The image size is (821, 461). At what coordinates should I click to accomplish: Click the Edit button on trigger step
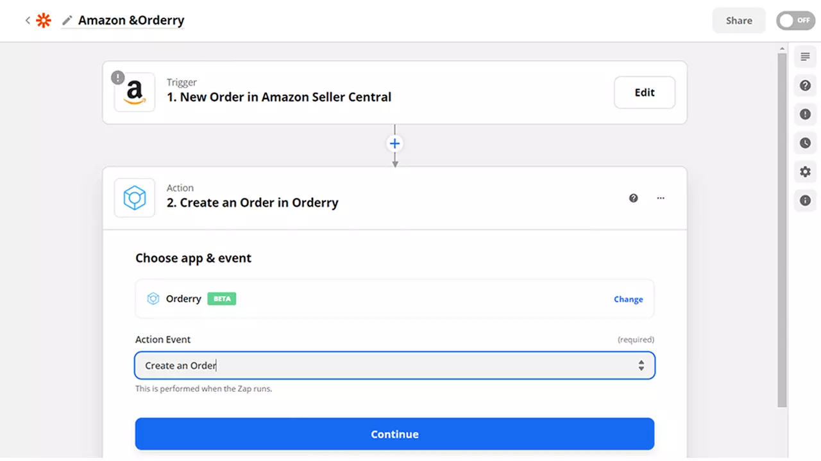click(x=645, y=92)
